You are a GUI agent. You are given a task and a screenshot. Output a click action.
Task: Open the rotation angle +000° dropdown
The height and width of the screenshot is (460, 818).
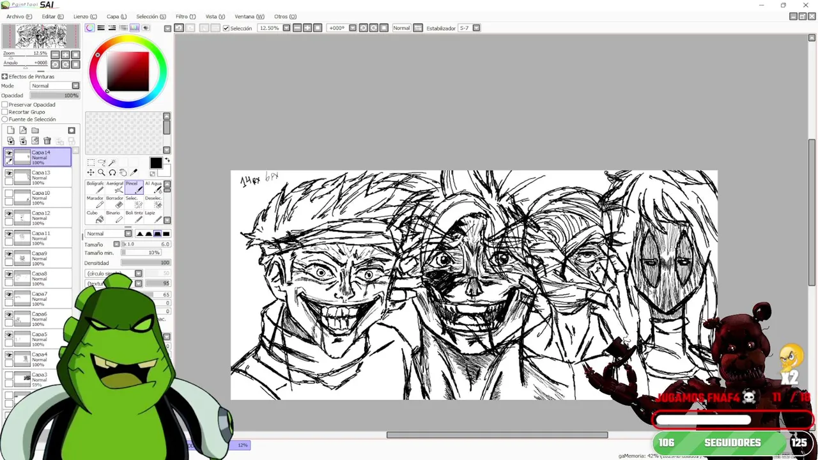[x=352, y=28]
